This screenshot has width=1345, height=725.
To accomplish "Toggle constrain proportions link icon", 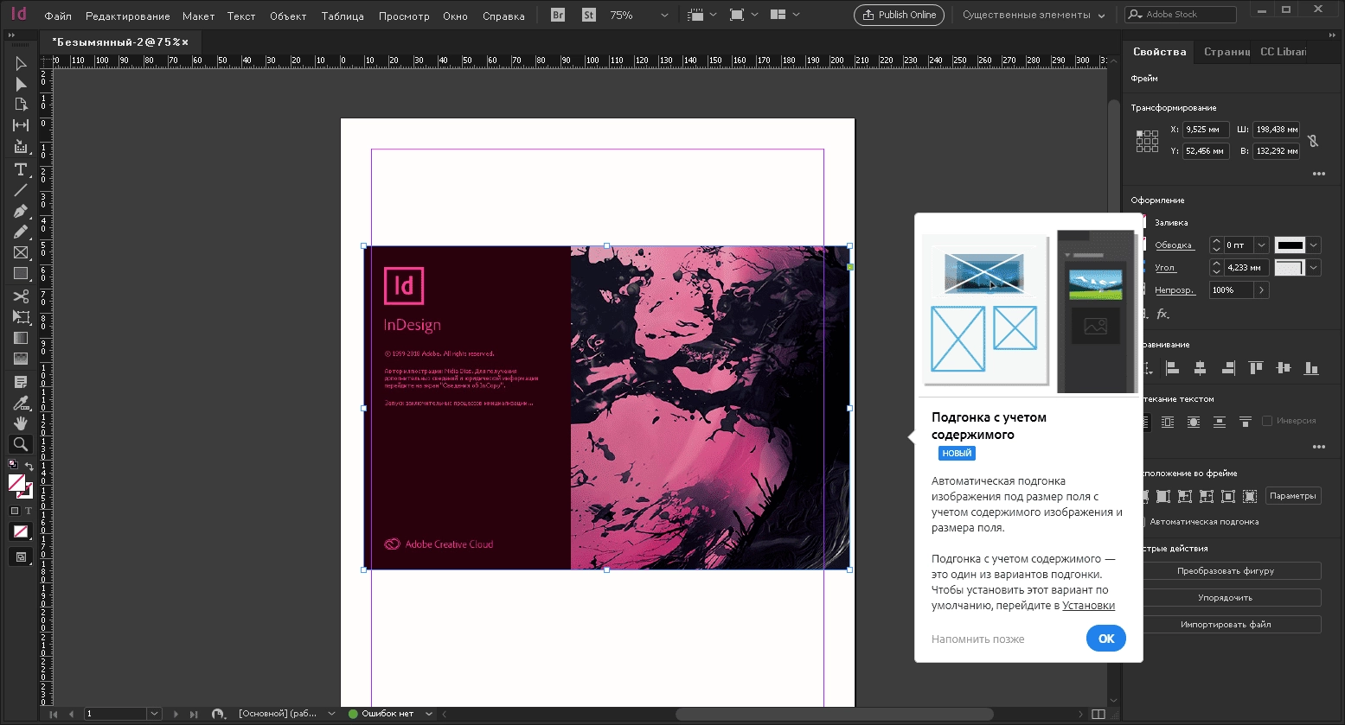I will click(x=1312, y=141).
